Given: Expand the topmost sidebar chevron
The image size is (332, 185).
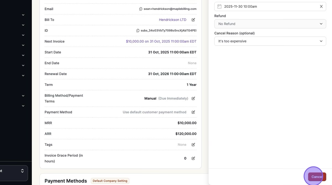Looking at the screenshot, I should [x=23, y=15].
